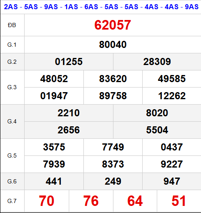Click the G.6 number 441
201x213 pixels.
54,181
